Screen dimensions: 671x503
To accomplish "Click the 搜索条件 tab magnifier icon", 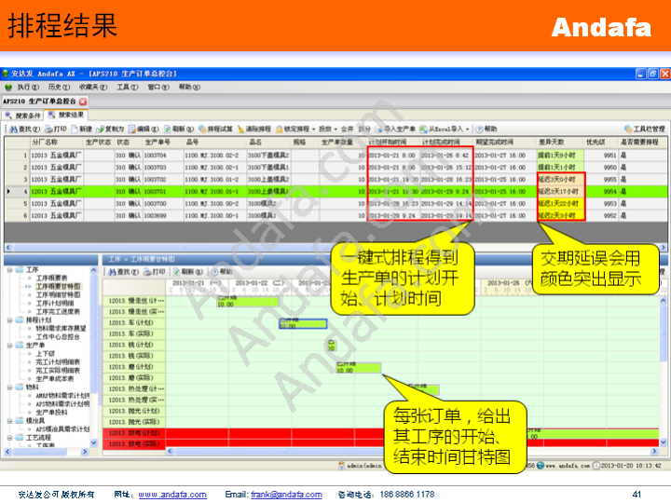I will (9, 116).
